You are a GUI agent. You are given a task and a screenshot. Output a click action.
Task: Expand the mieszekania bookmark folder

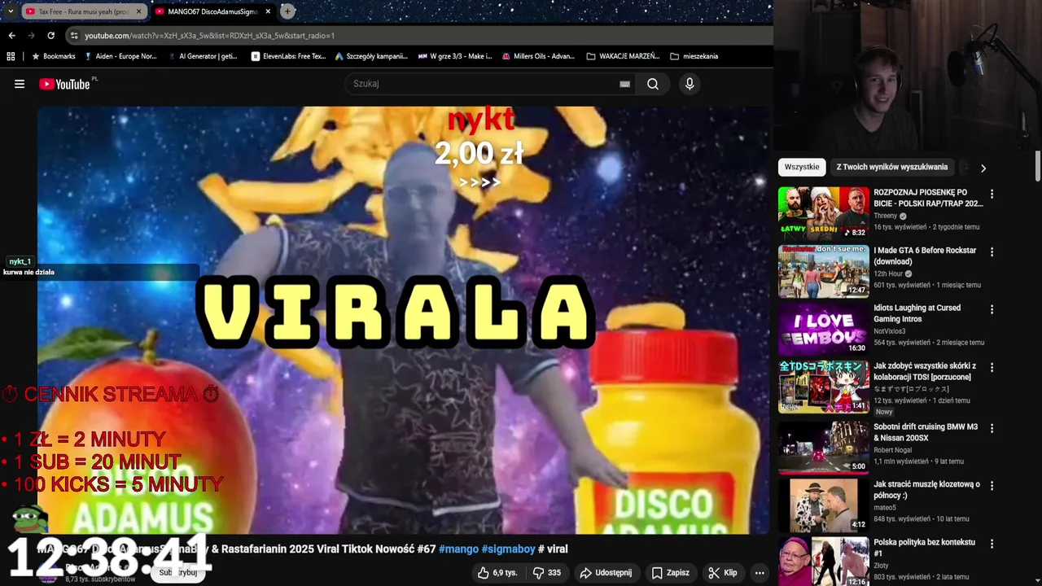tap(694, 56)
